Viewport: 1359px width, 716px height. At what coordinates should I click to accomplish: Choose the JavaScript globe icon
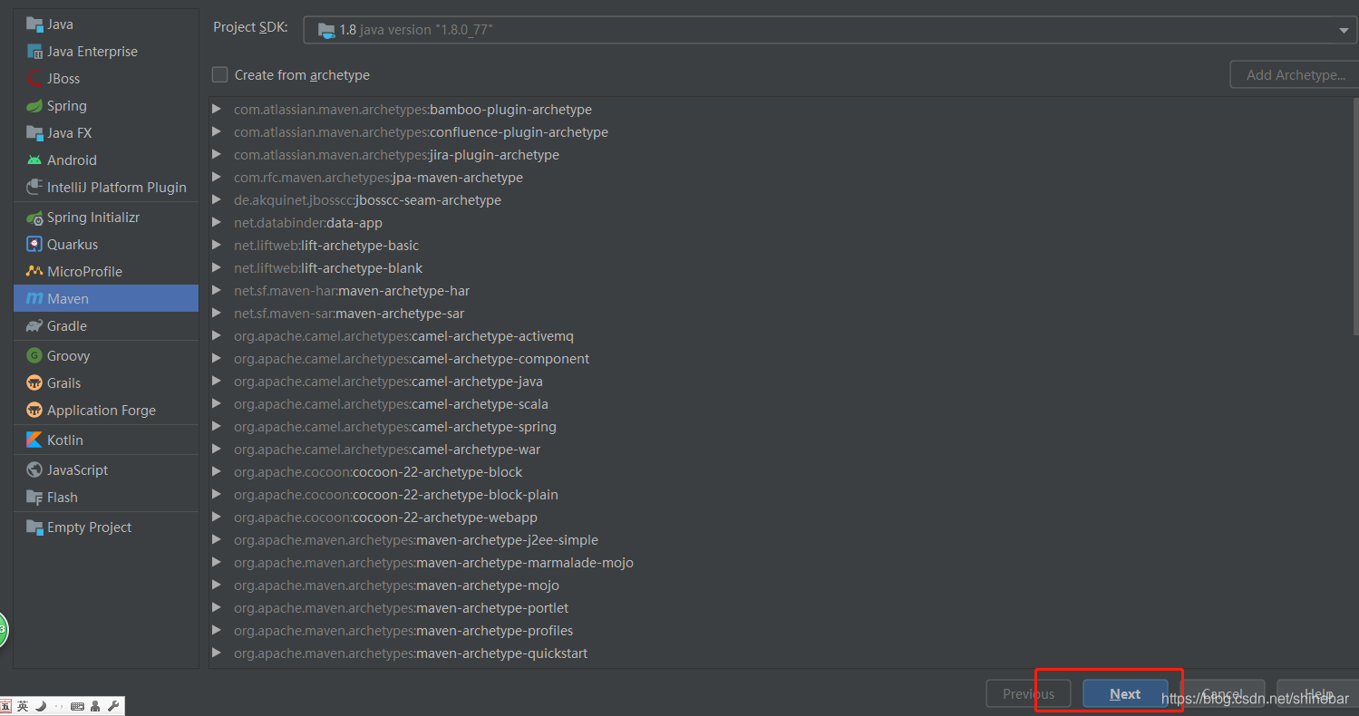point(34,470)
